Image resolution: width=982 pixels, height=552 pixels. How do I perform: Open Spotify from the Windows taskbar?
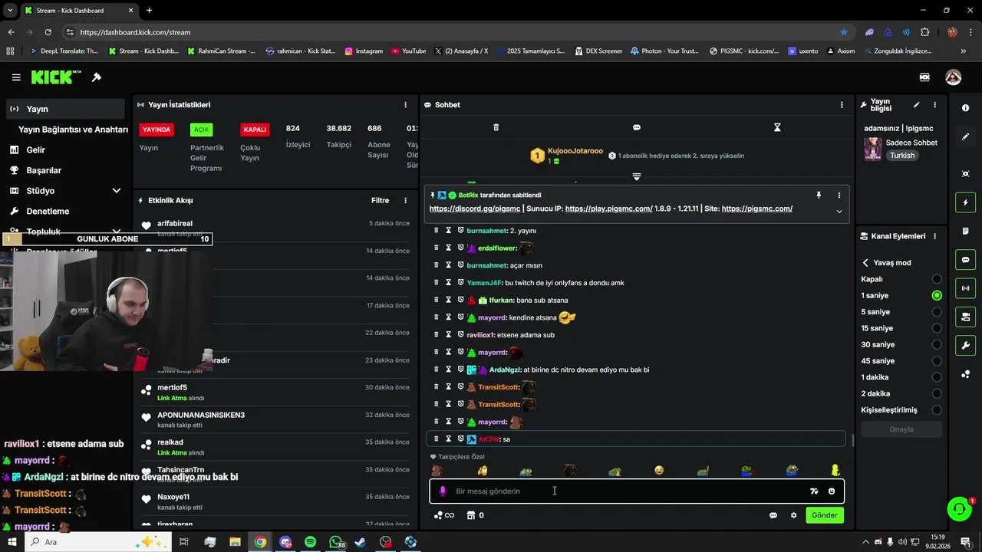pyautogui.click(x=310, y=542)
